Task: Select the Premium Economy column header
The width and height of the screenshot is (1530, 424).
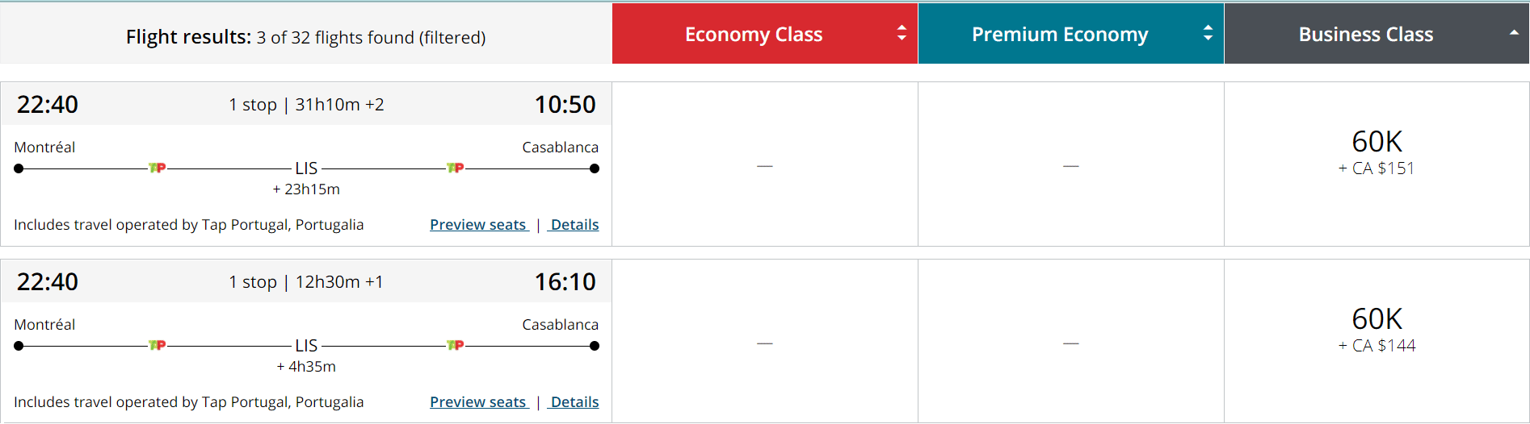Action: (x=1059, y=34)
